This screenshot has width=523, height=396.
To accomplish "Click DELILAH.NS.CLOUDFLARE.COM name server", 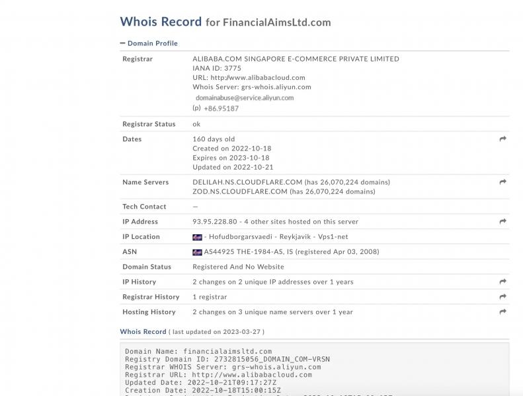I will click(x=247, y=182).
